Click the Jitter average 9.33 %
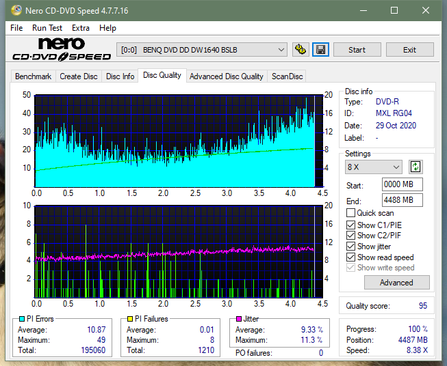 [312, 330]
